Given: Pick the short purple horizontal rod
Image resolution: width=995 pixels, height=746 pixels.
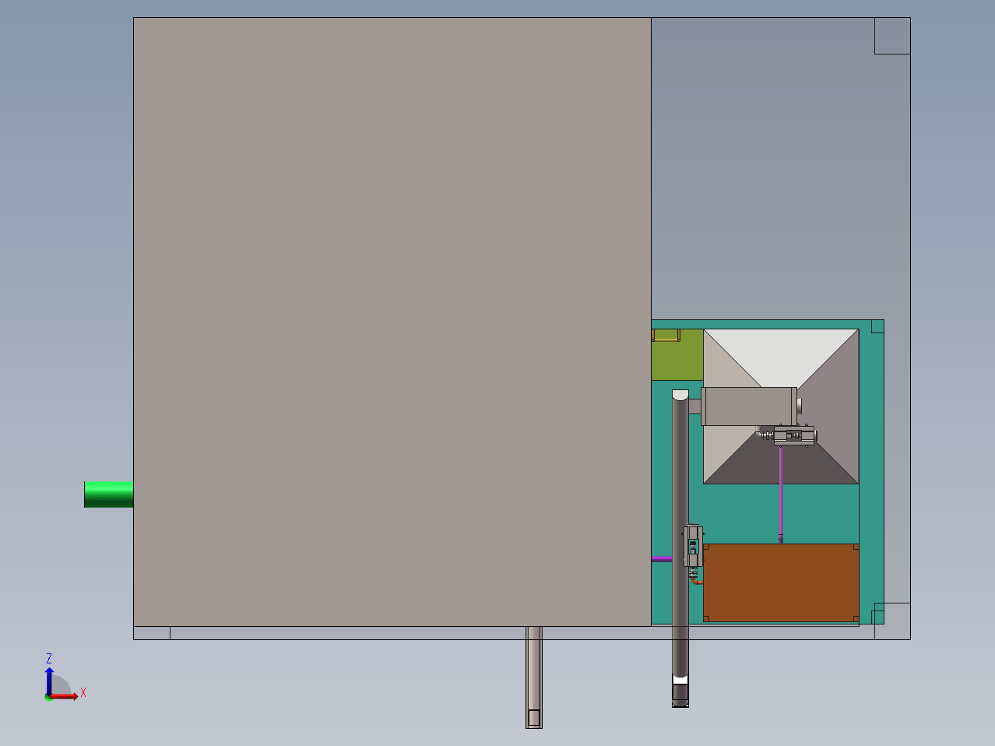Looking at the screenshot, I should (x=662, y=559).
